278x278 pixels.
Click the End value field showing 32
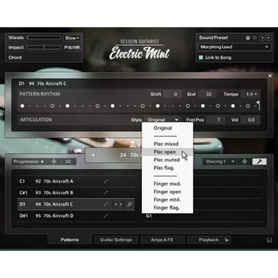pyautogui.click(x=208, y=95)
